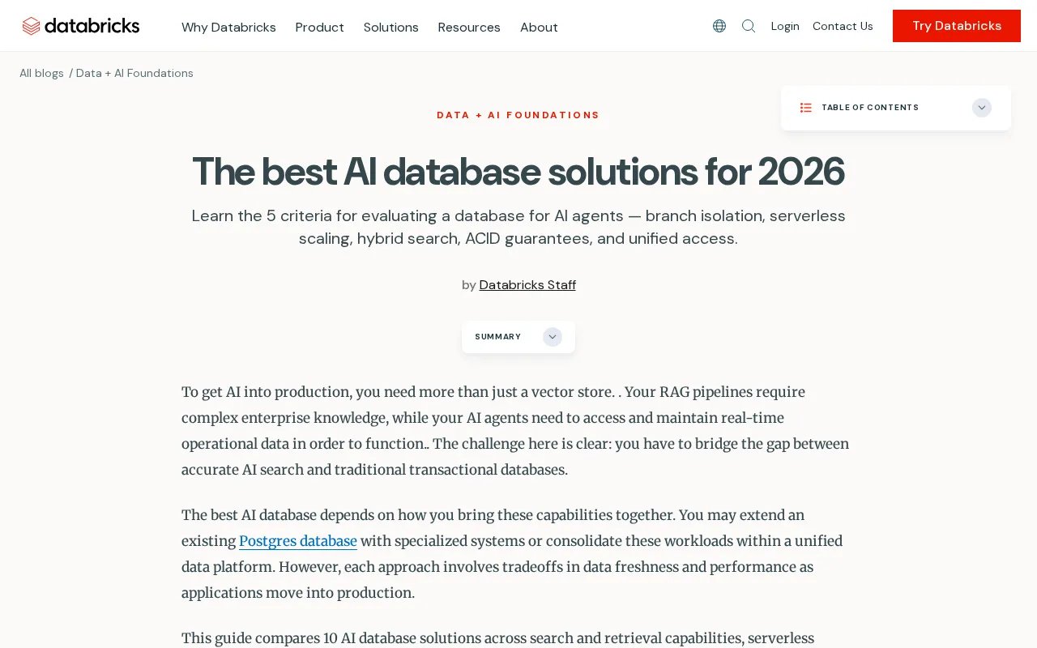Go to Contact Us

(843, 26)
